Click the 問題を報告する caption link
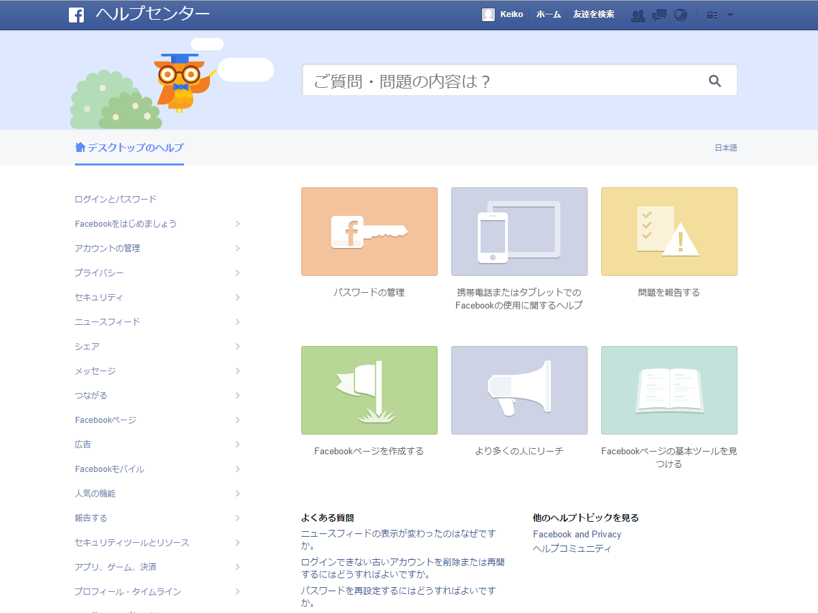 point(669,292)
